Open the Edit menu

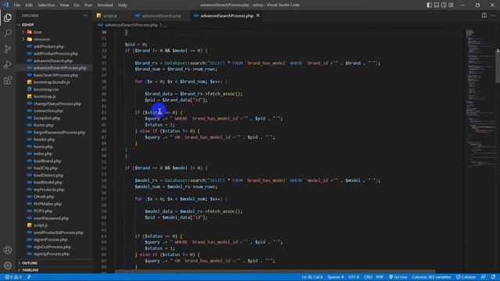point(29,5)
